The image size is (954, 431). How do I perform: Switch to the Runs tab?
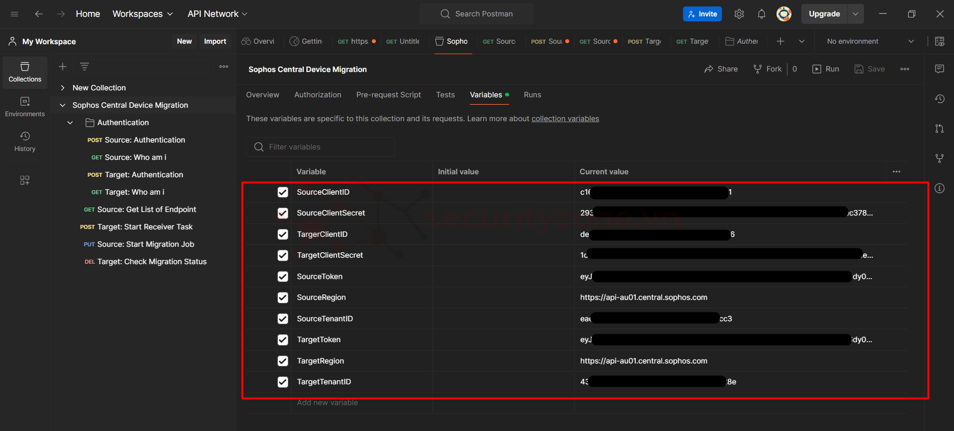532,95
